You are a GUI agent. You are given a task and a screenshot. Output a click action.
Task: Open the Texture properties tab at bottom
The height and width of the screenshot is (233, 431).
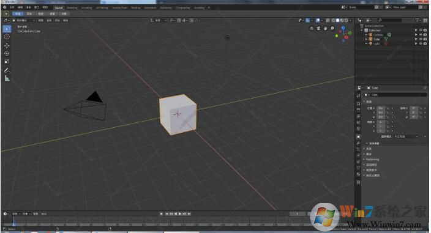point(358,182)
